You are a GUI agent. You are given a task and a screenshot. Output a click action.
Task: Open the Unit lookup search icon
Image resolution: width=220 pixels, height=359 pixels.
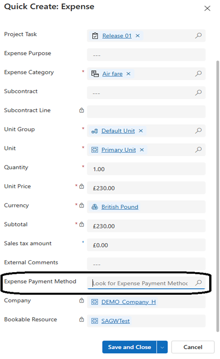click(198, 149)
